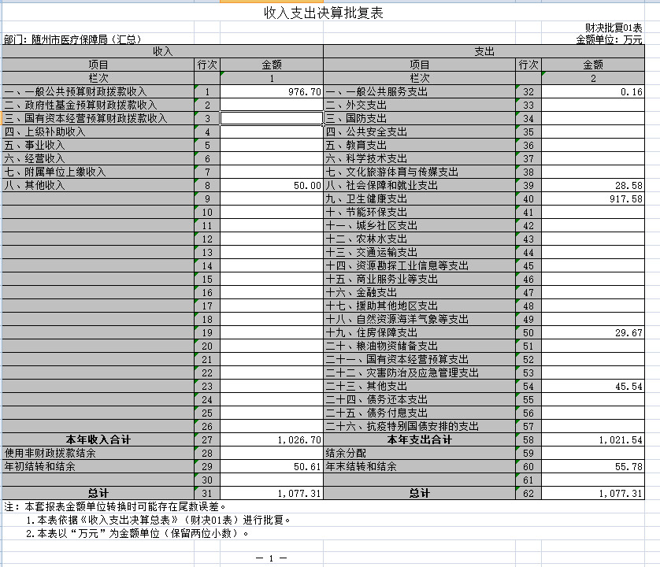
Task: Select the 本年支出合计 cell
Action: [x=419, y=440]
